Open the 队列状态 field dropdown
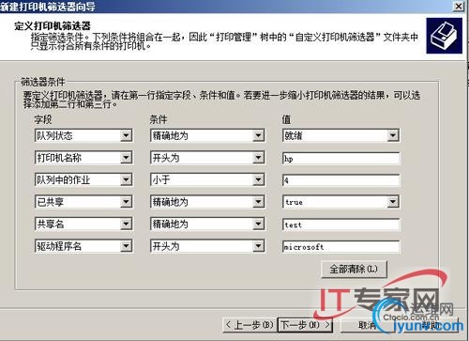The height and width of the screenshot is (341, 469). (126, 135)
